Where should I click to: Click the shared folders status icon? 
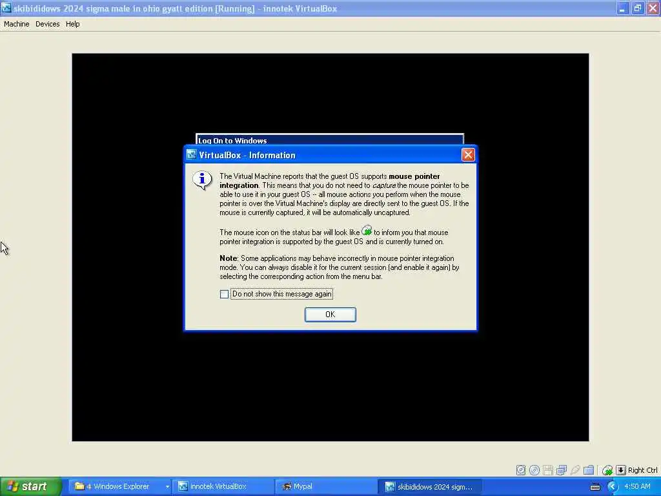pos(589,470)
